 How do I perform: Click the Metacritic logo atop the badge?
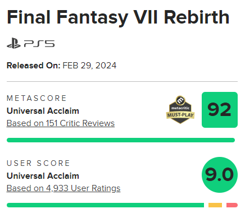pos(180,100)
